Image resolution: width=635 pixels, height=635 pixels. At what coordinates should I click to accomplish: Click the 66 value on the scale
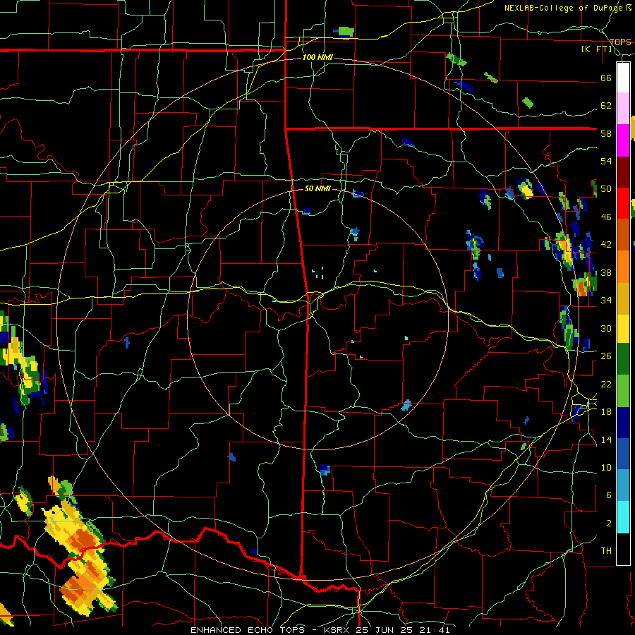(606, 78)
